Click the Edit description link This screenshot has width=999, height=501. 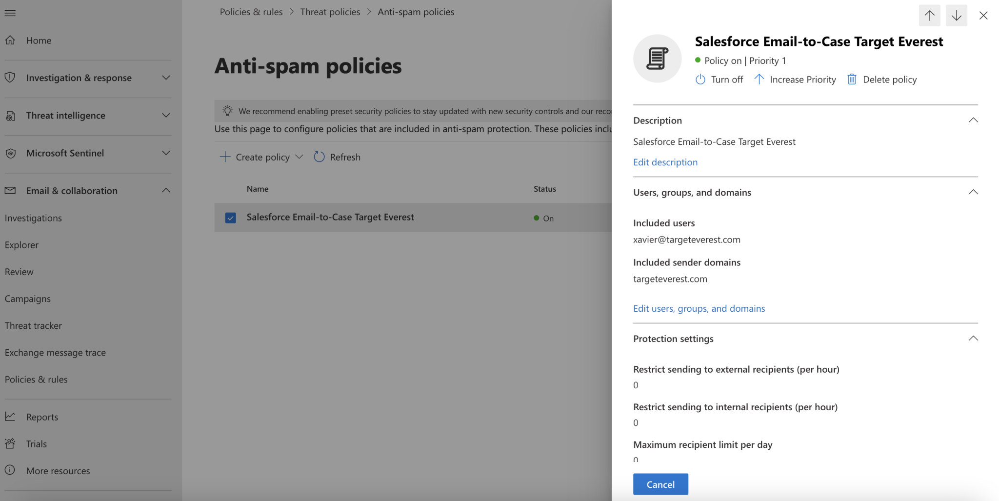coord(665,162)
